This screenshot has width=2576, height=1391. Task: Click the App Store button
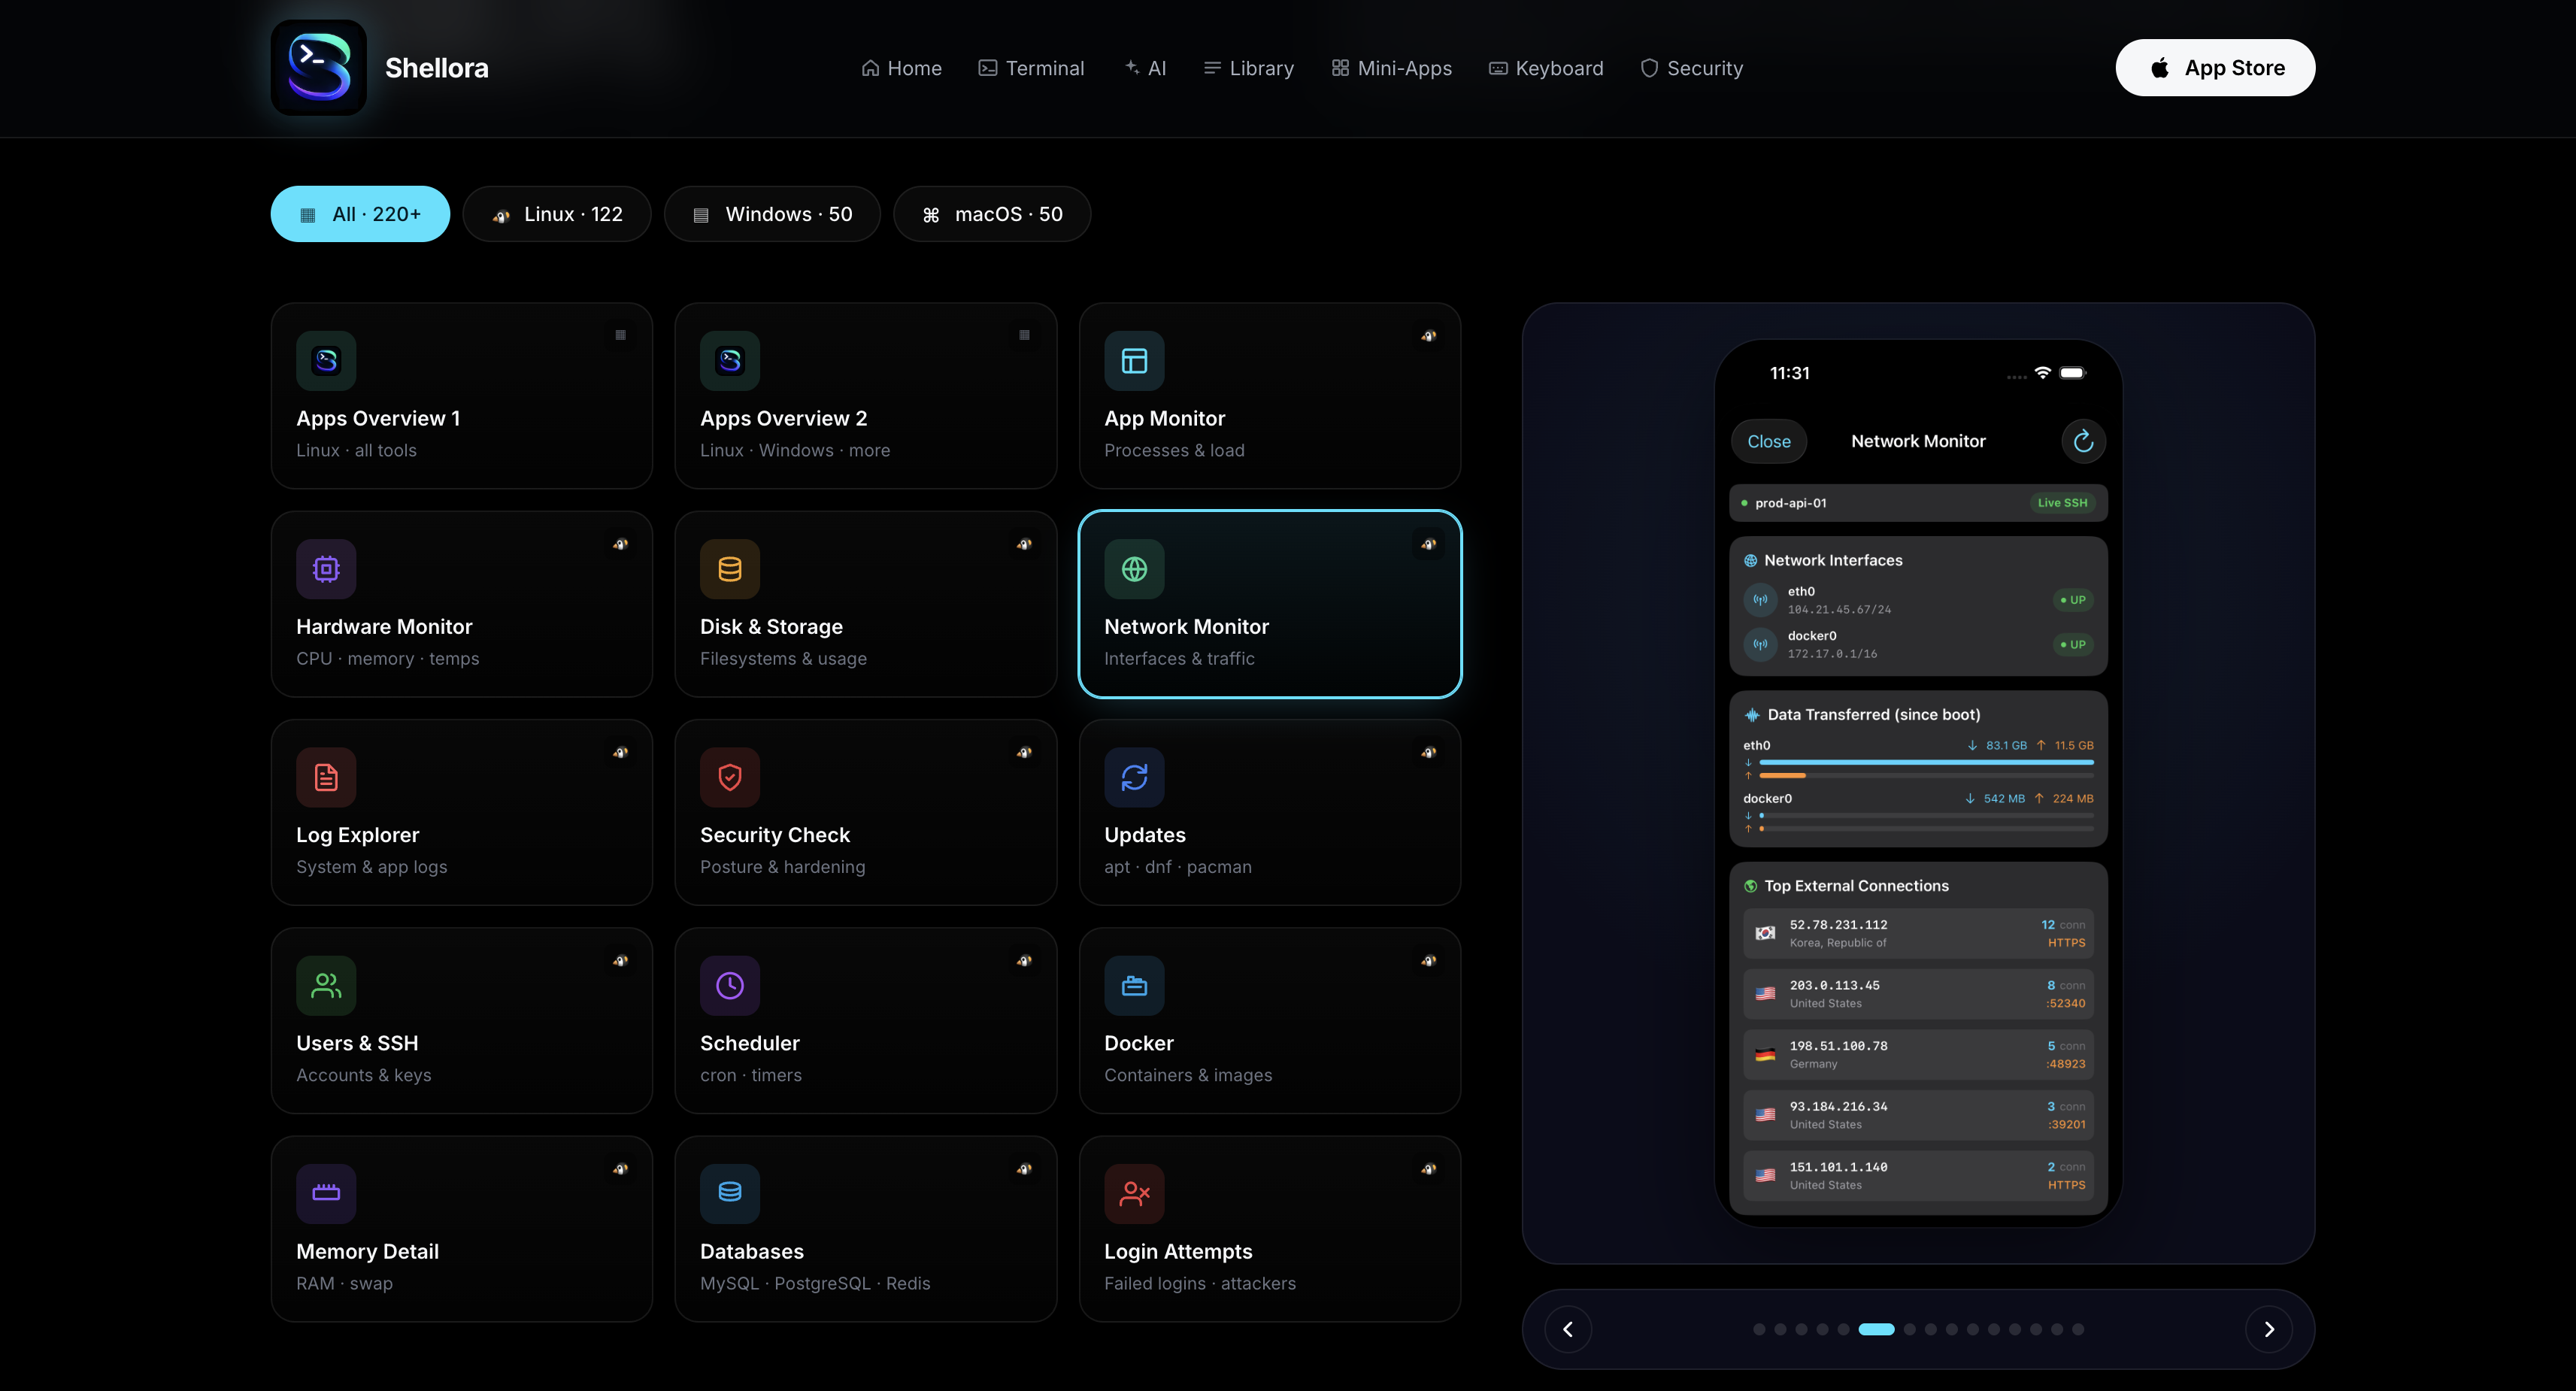click(x=2215, y=68)
